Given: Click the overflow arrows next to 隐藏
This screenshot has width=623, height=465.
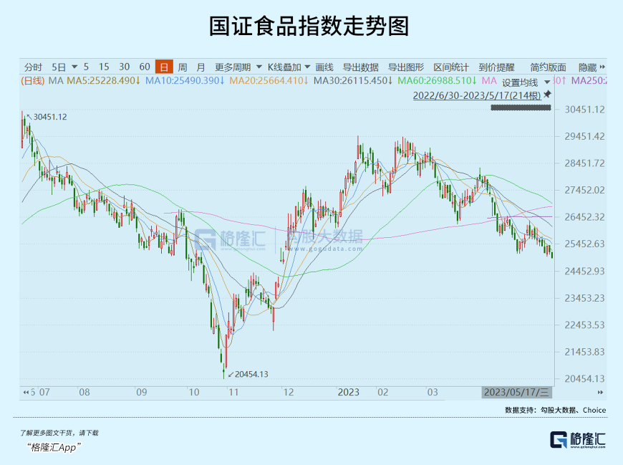Looking at the screenshot, I should click(x=602, y=67).
